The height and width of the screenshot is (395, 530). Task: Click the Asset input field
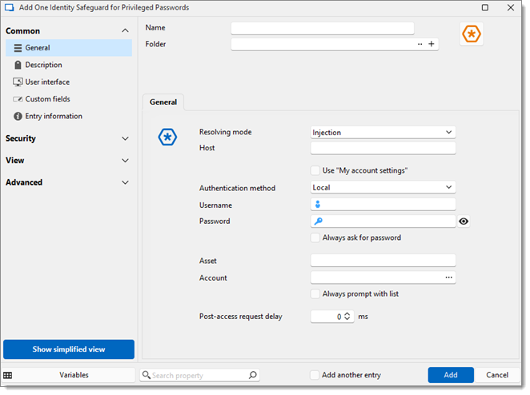(x=383, y=261)
